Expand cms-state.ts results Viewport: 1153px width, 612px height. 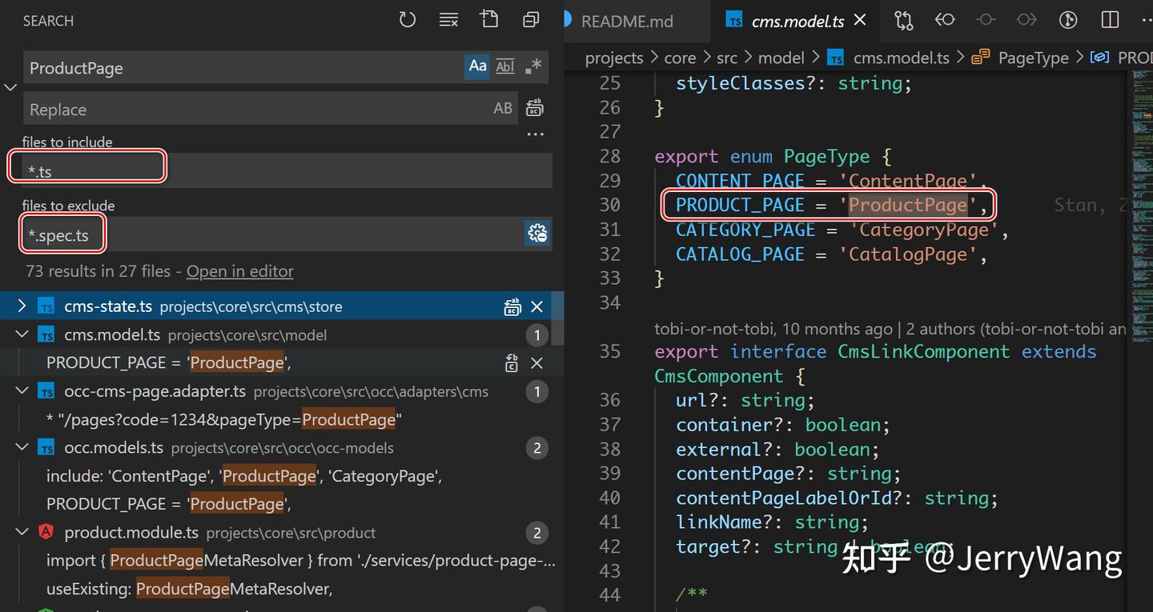pyautogui.click(x=22, y=306)
